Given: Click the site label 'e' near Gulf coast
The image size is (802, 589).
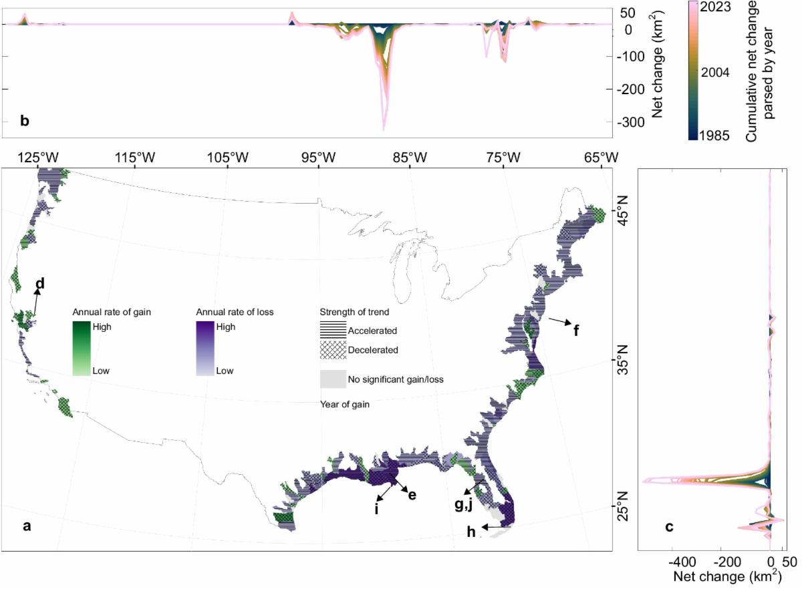Looking at the screenshot, I should [x=412, y=495].
